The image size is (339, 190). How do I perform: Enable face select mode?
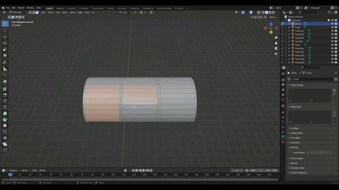[x=37, y=13]
